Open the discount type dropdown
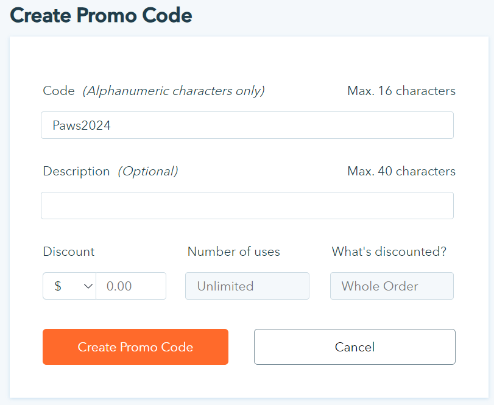Image resolution: width=494 pixels, height=405 pixels. click(x=69, y=286)
